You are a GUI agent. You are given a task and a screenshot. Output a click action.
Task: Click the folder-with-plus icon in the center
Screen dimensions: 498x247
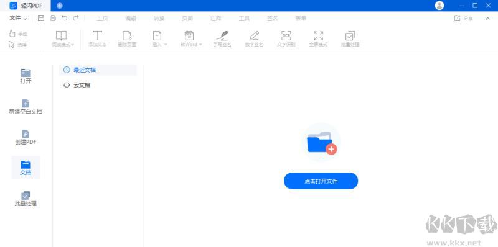point(321,142)
